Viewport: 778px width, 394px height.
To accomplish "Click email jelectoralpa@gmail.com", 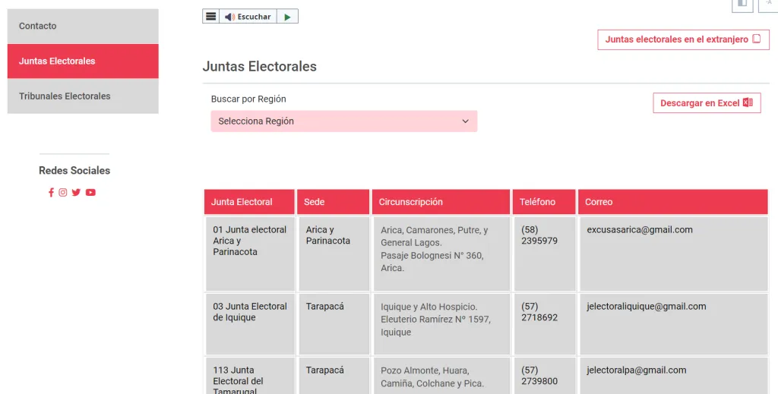I will pyautogui.click(x=637, y=370).
